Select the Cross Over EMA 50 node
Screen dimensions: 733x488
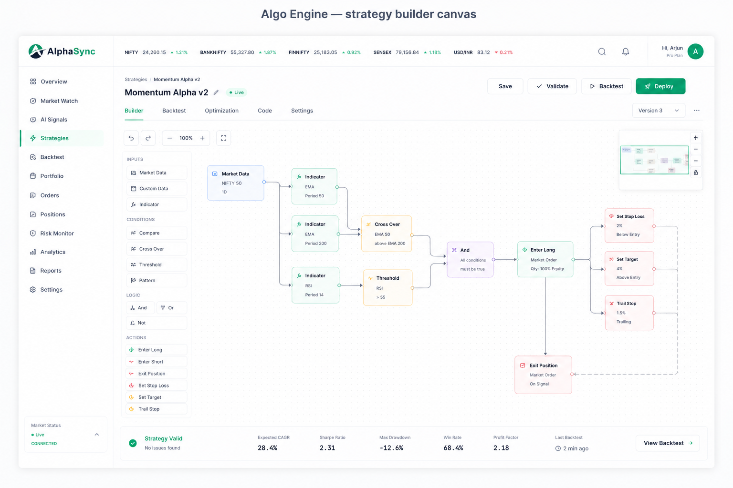[387, 234]
